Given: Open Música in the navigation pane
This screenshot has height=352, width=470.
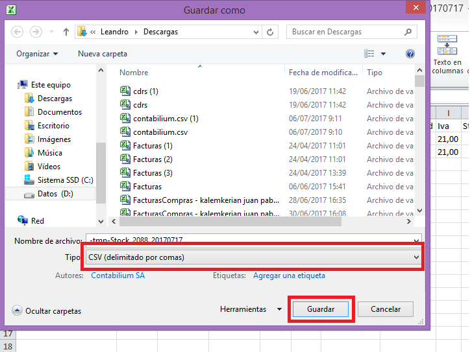Looking at the screenshot, I should tap(50, 153).
